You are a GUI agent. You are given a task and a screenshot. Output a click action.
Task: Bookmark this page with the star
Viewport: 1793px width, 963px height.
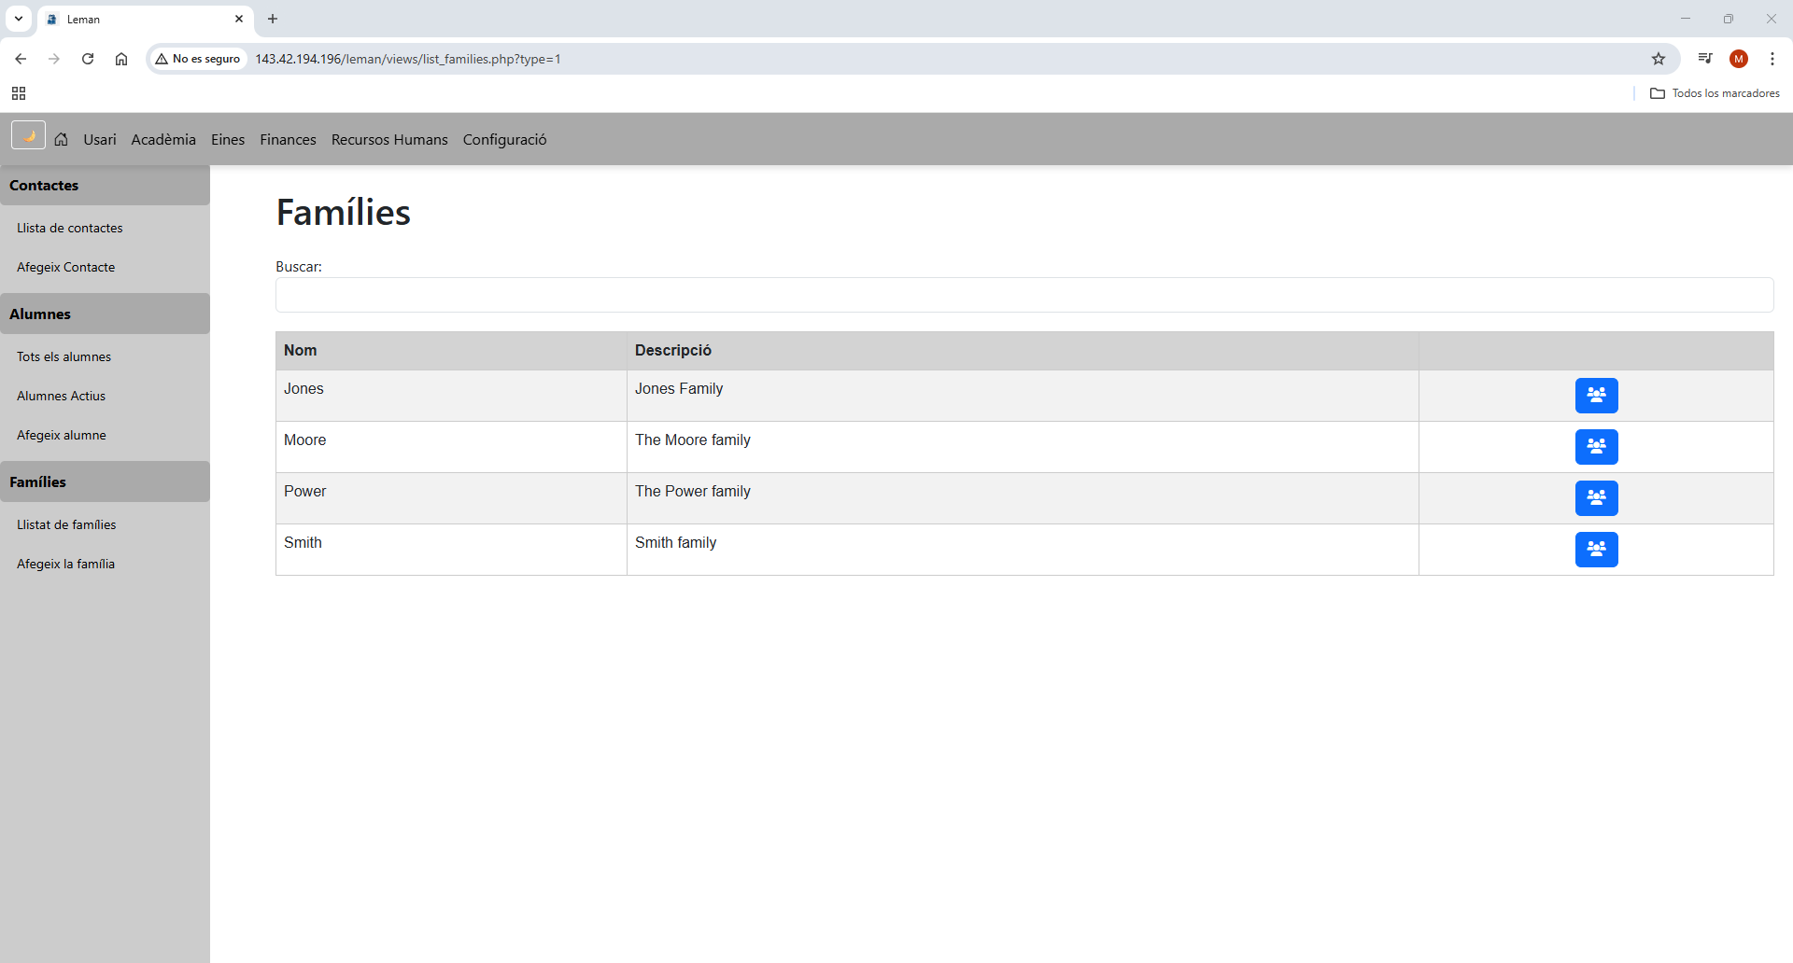point(1659,59)
